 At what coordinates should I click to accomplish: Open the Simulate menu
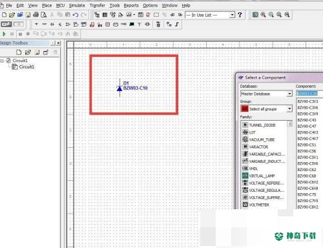77,5
